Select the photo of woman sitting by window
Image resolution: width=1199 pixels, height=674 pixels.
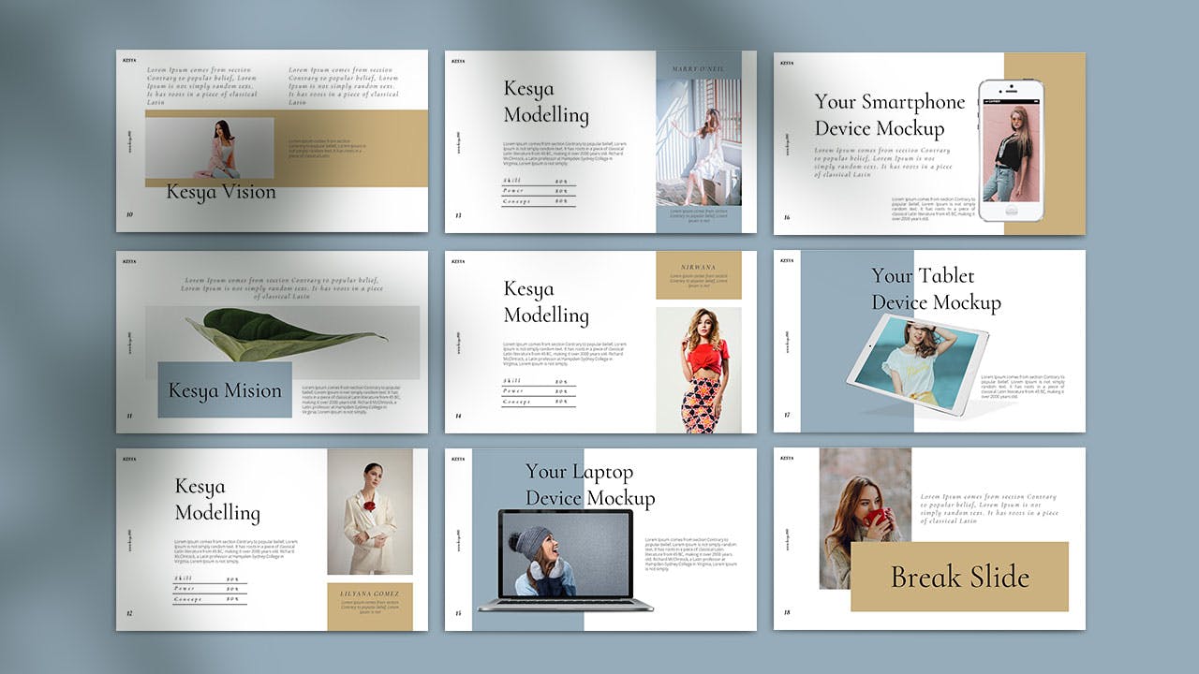pos(698,142)
